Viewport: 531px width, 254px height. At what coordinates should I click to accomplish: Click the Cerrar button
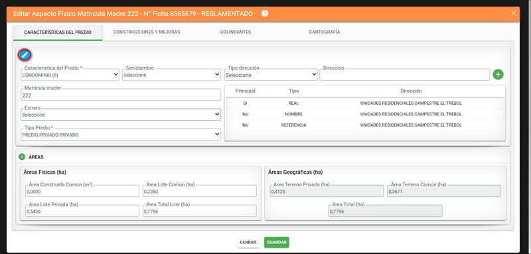[x=248, y=242]
